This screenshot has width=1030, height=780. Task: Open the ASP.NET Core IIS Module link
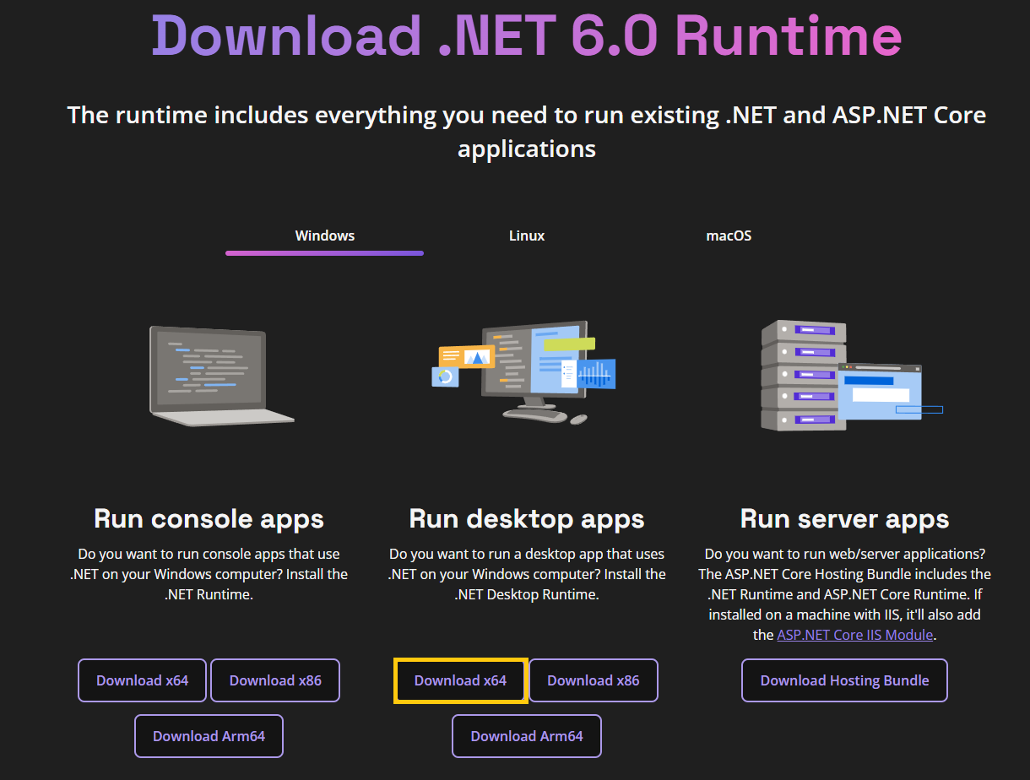click(x=855, y=634)
